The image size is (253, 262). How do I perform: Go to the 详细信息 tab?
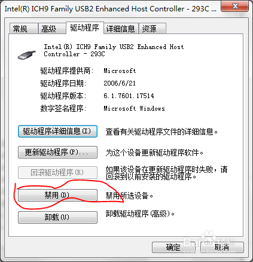coord(121,29)
